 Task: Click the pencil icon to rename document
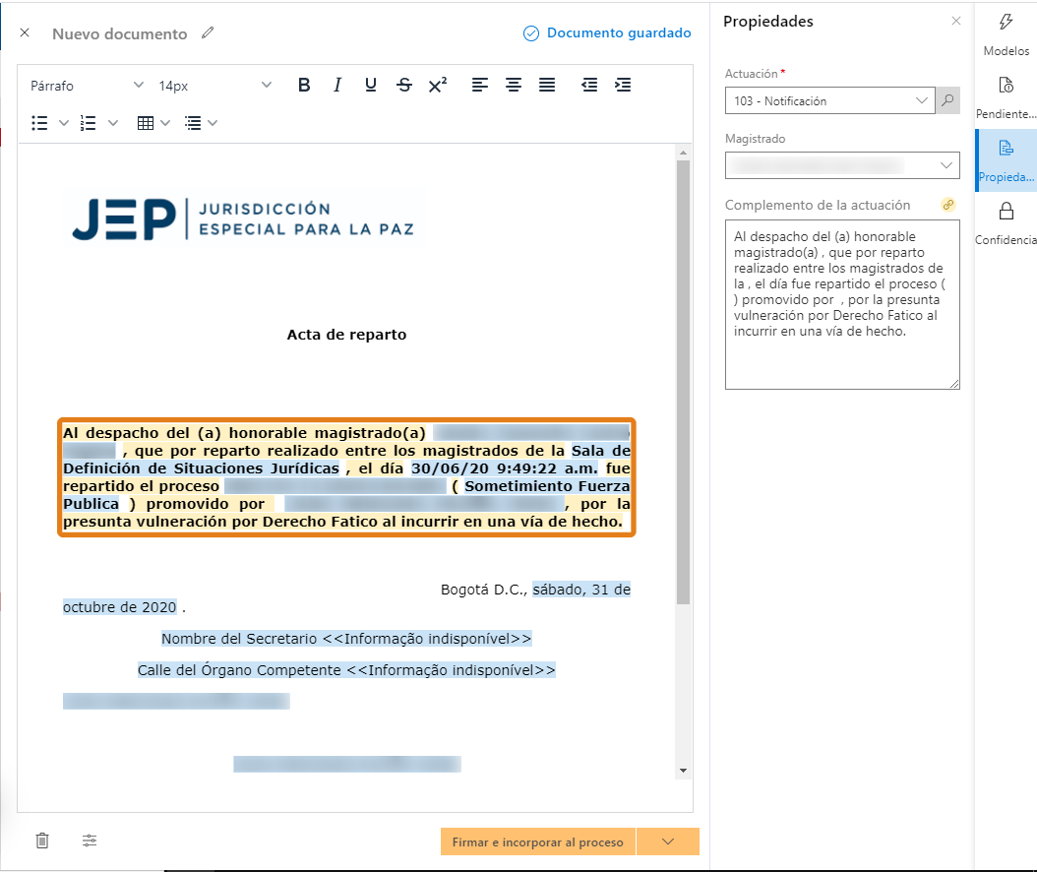(x=207, y=33)
